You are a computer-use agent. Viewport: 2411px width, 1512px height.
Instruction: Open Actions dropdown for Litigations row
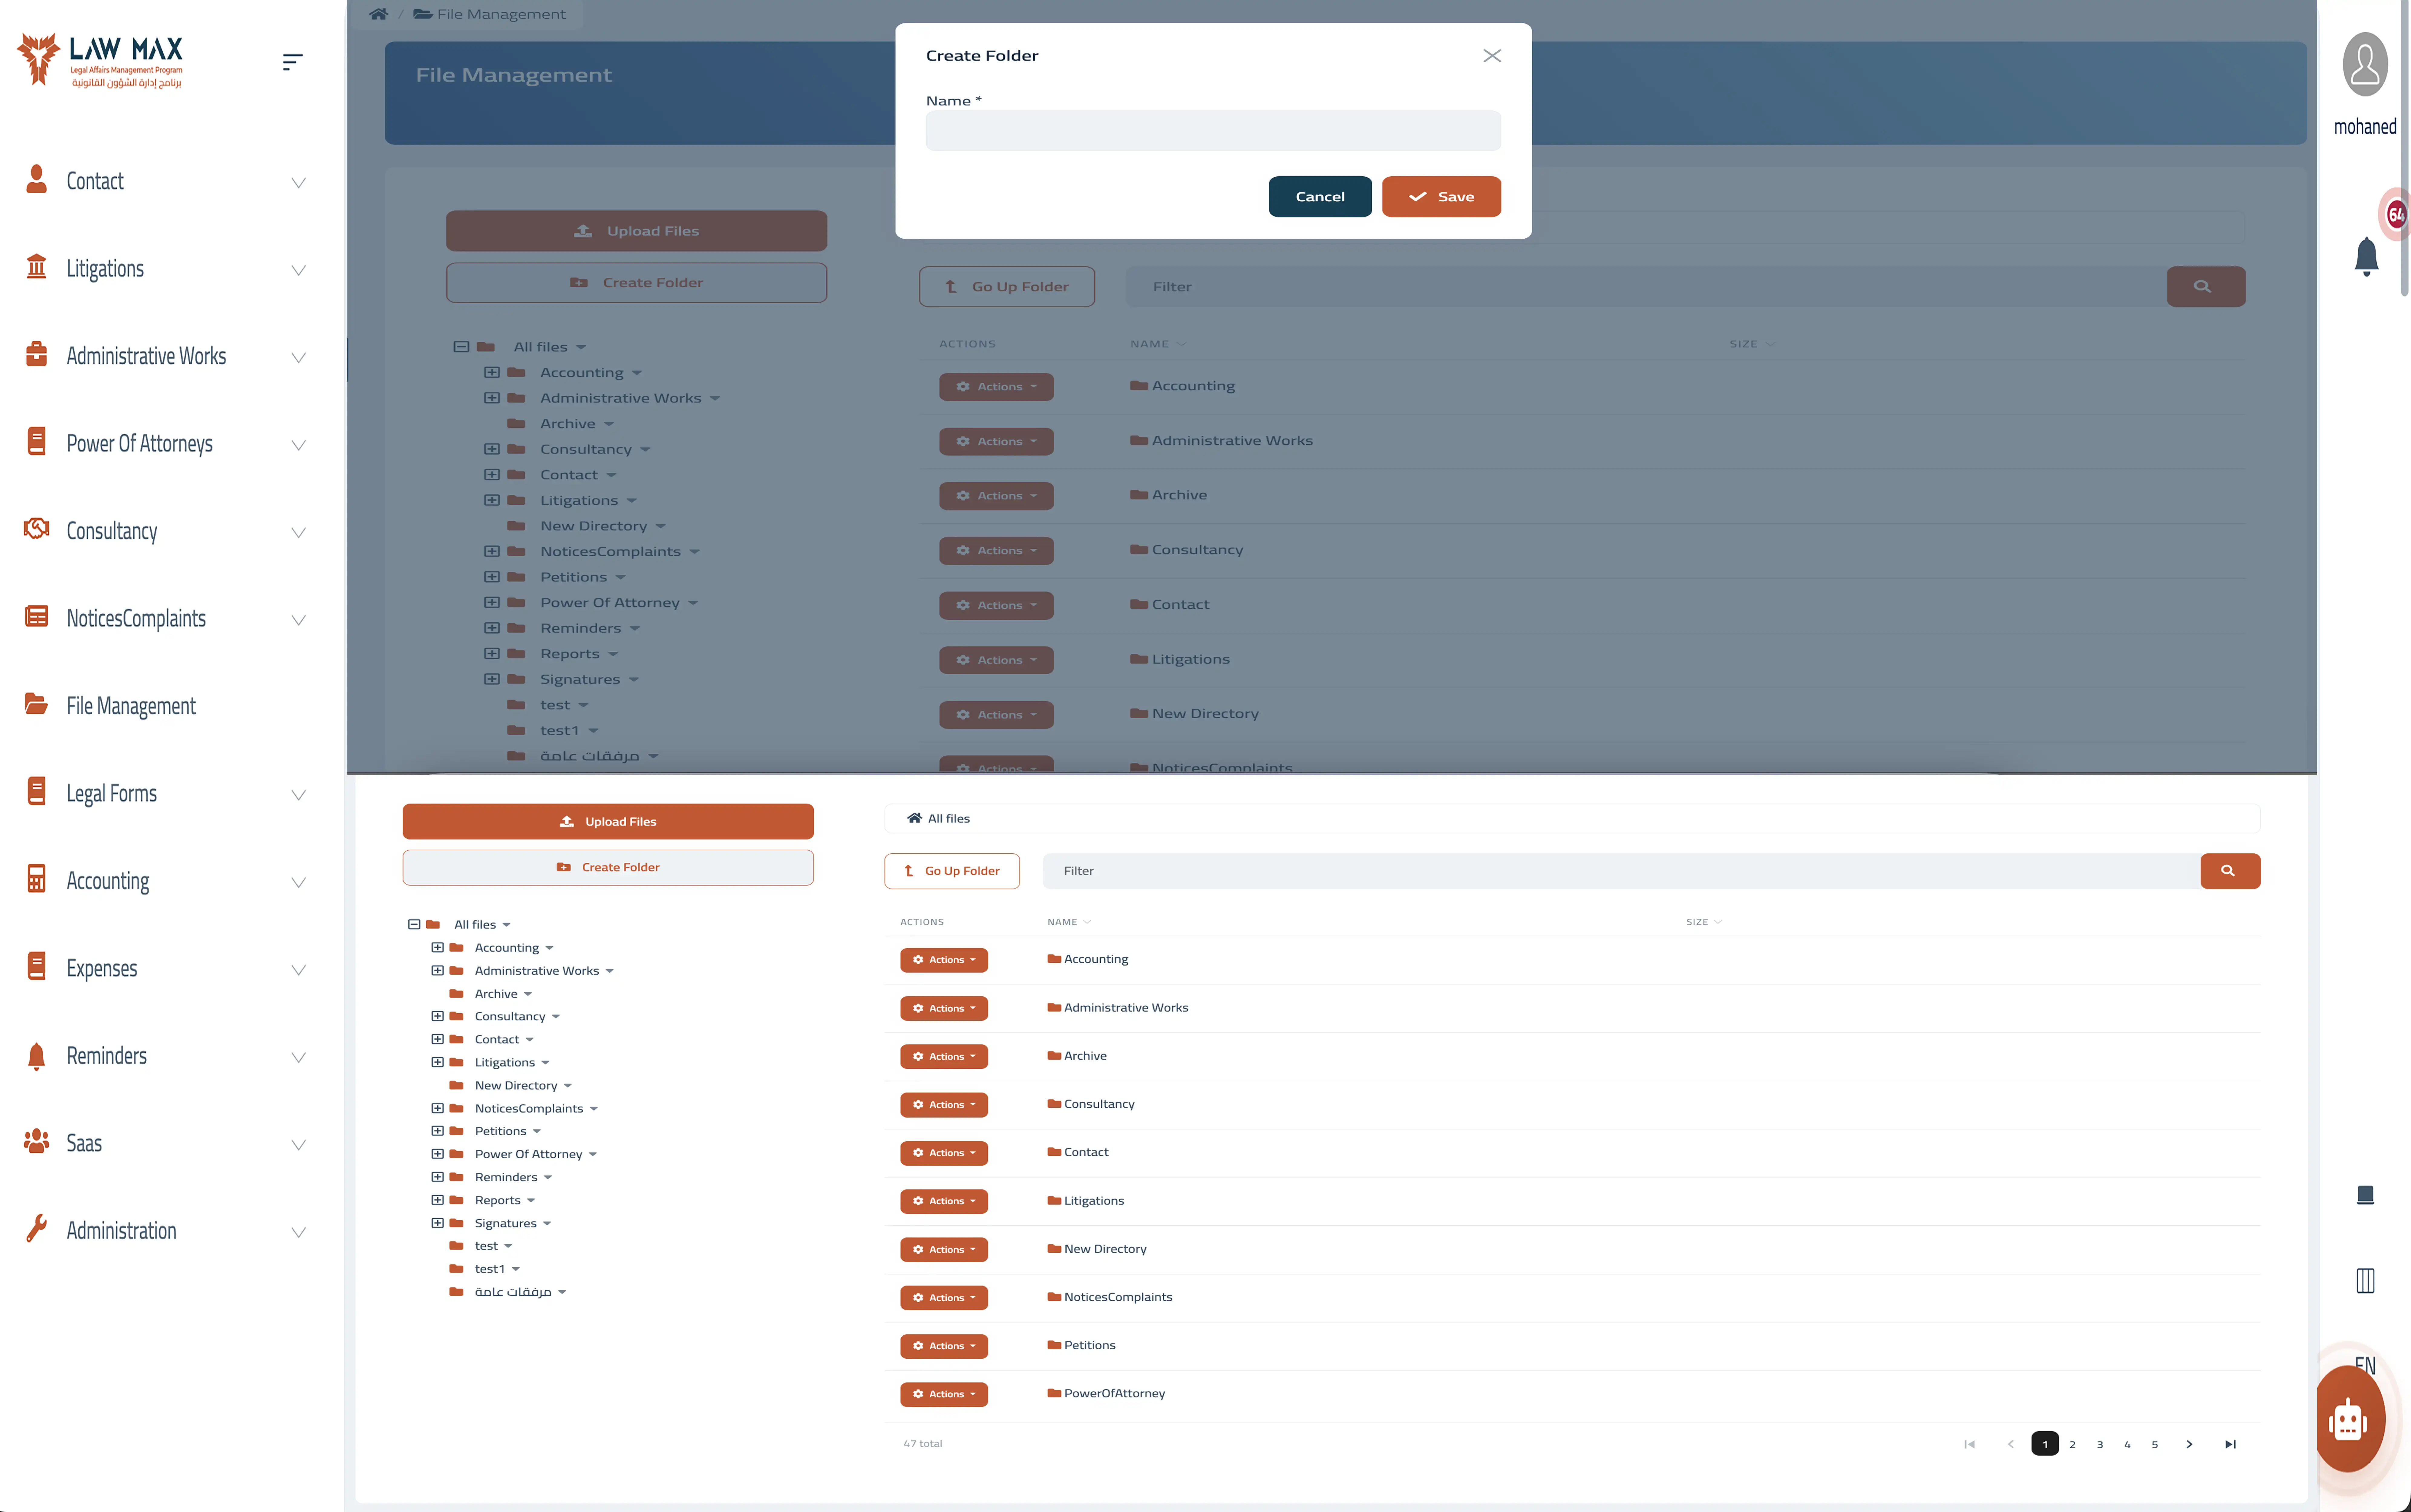(x=944, y=1201)
